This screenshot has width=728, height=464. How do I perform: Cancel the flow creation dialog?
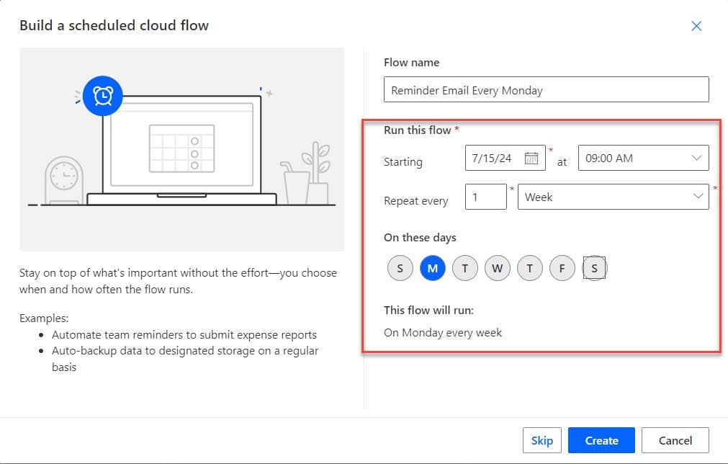[x=675, y=440]
